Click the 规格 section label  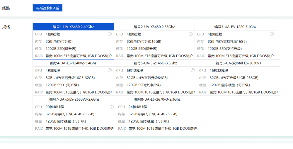point(6,27)
